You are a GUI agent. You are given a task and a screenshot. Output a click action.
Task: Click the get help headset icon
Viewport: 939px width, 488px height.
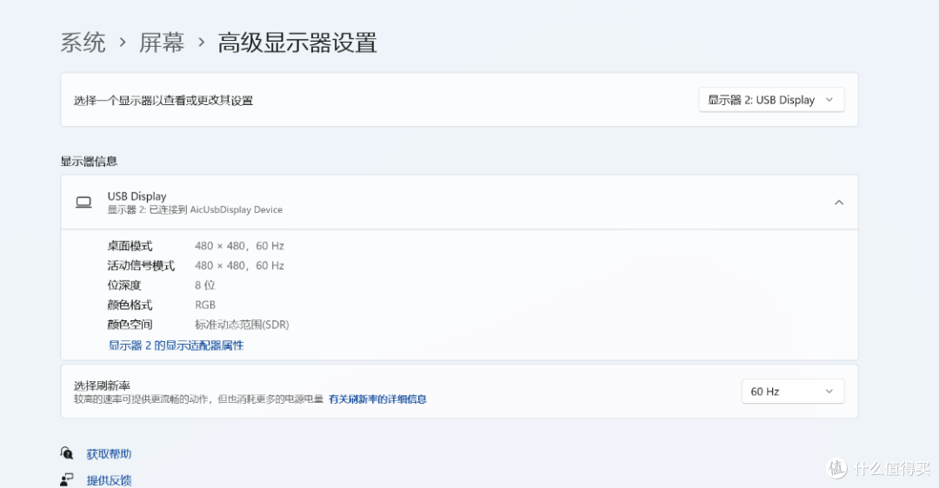pos(66,453)
